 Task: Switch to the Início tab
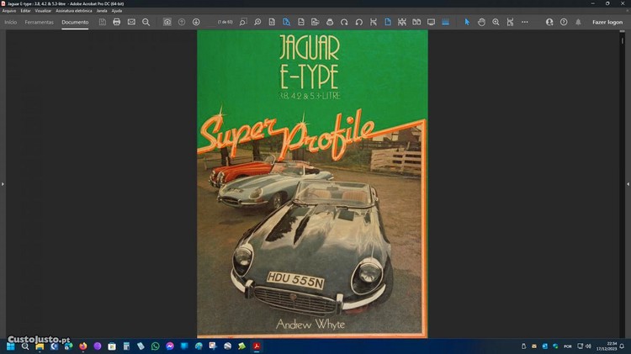11,22
